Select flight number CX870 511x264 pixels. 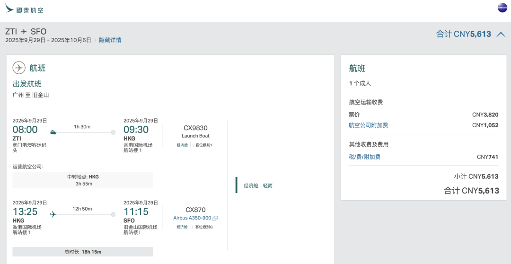195,210
